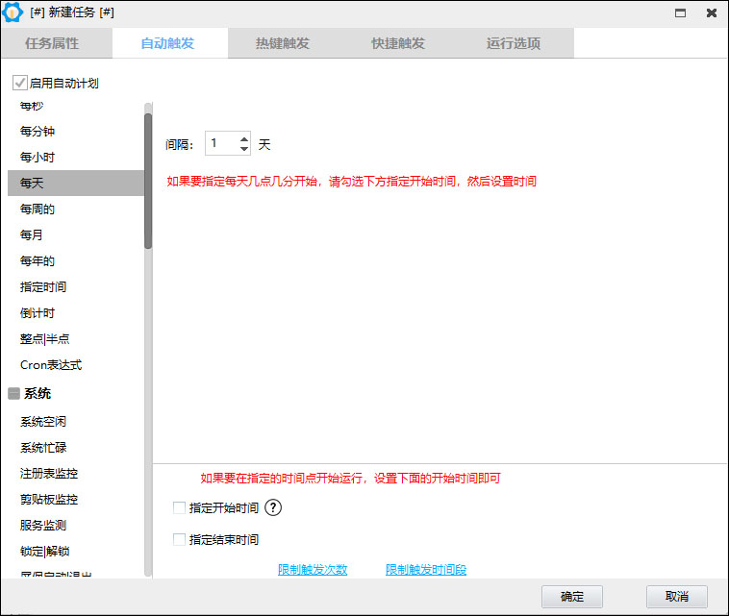Select 系统空闲 trigger option
Screen dimensions: 729x616
pyautogui.click(x=76, y=422)
